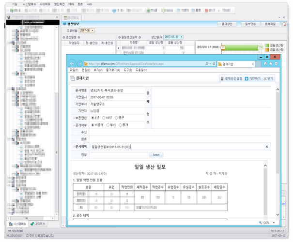Click the 금월생산량 green legend swatch
293x242 pixels.
[267, 45]
